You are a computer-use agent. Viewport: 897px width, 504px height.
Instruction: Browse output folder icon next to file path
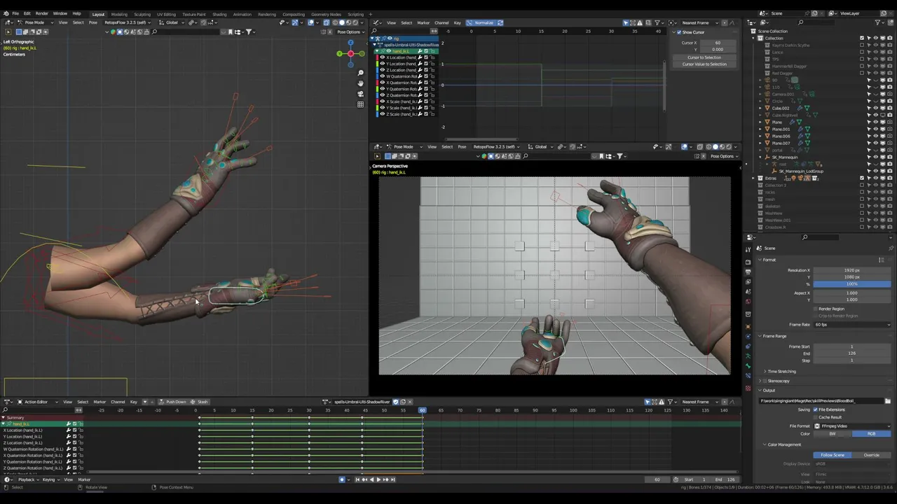point(889,401)
